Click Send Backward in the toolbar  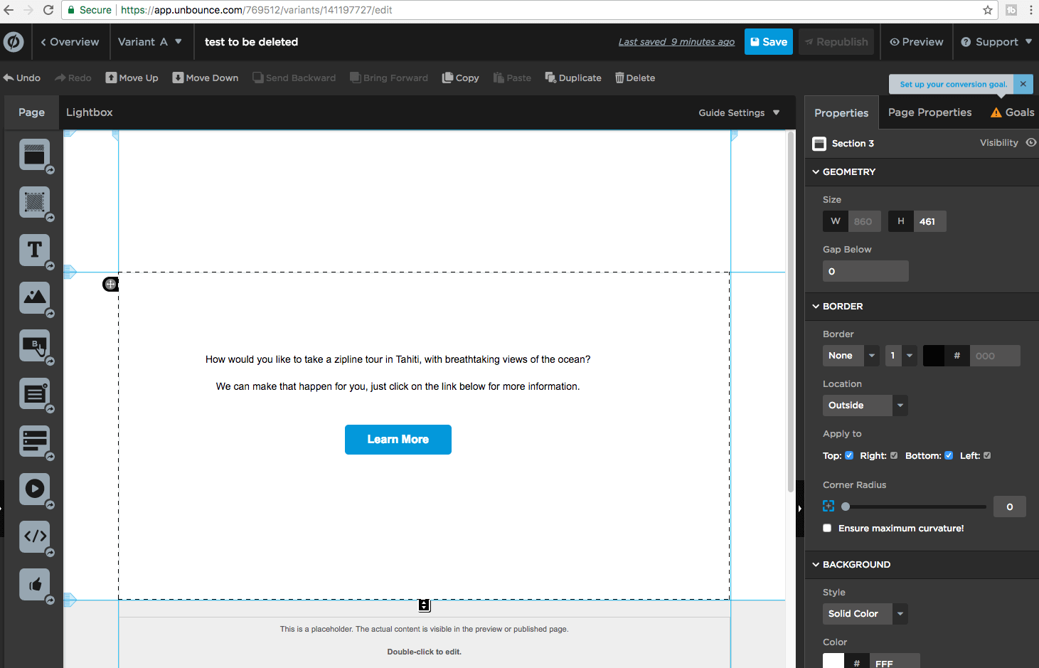pyautogui.click(x=294, y=78)
